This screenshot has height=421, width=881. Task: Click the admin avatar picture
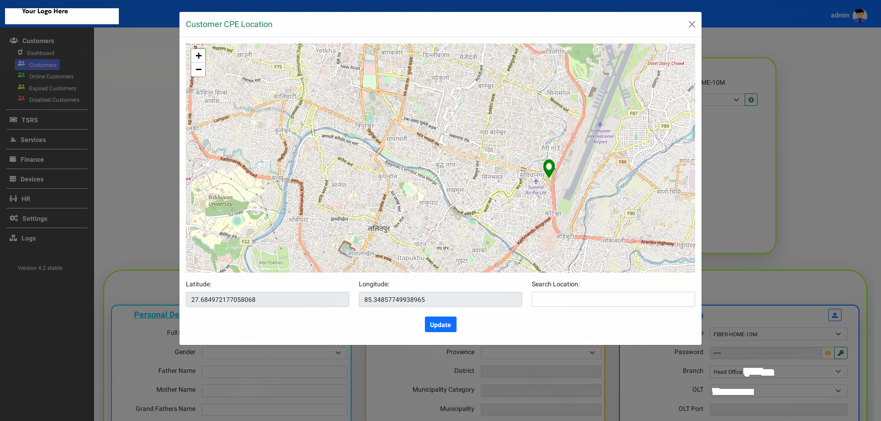pyautogui.click(x=859, y=16)
